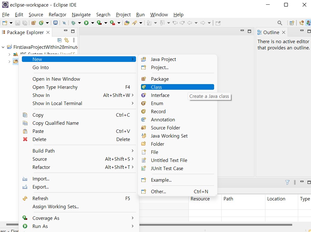Click Import... in context menu
Screen dimensions: 311x232
[79, 179]
